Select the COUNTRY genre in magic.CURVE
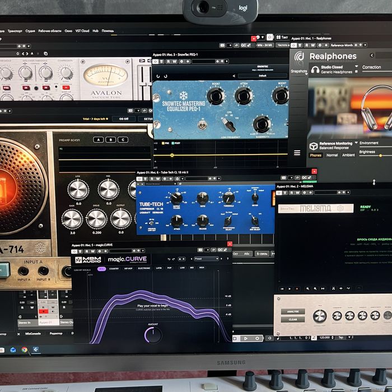The image size is (392, 392). click(114, 268)
